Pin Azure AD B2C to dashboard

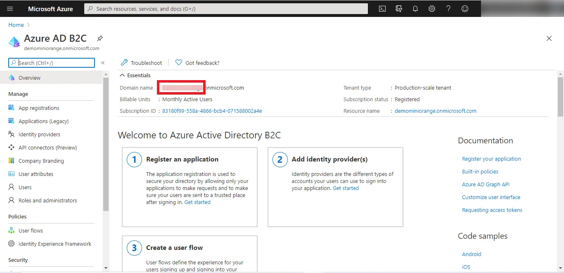click(100, 38)
